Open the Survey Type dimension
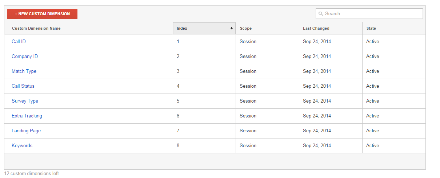 tap(25, 101)
